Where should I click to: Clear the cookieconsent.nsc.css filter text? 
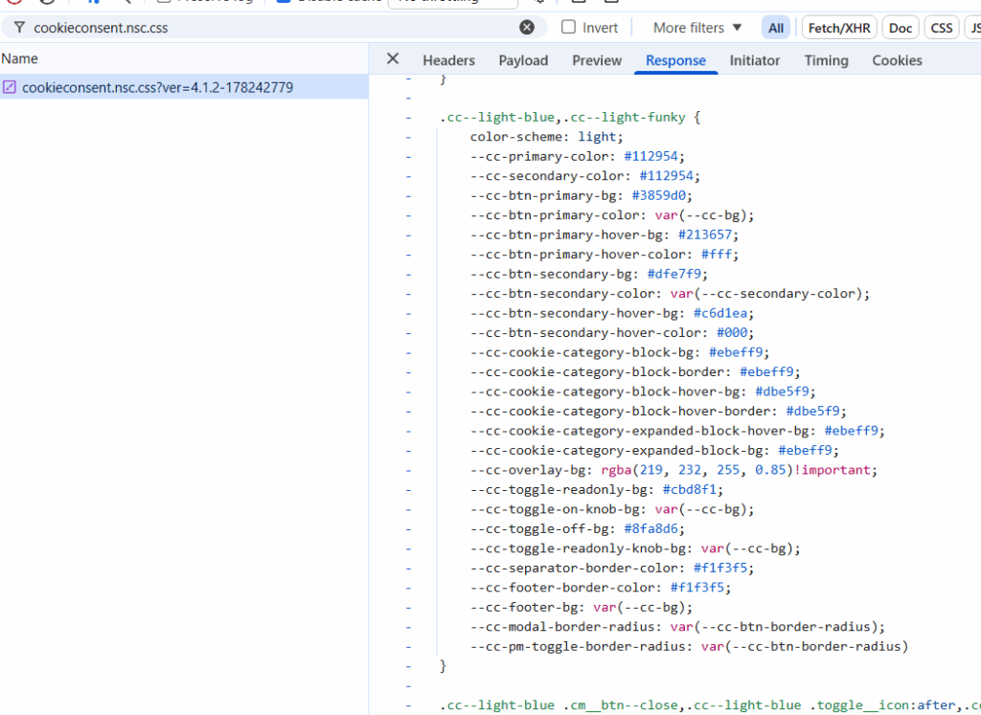[x=527, y=28]
